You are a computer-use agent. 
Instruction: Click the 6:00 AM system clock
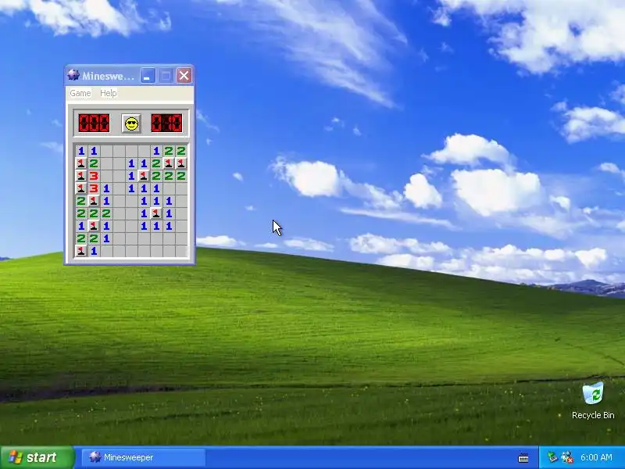coord(596,457)
